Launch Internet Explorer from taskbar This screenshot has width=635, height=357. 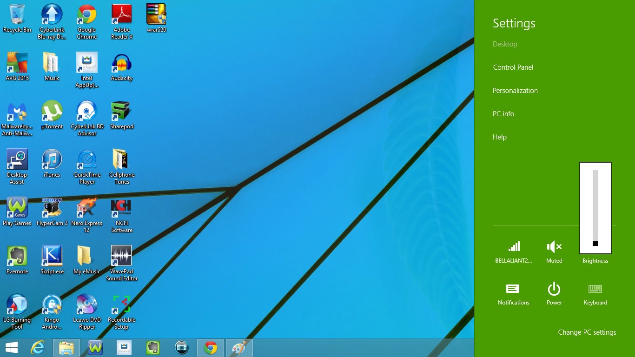tap(38, 348)
